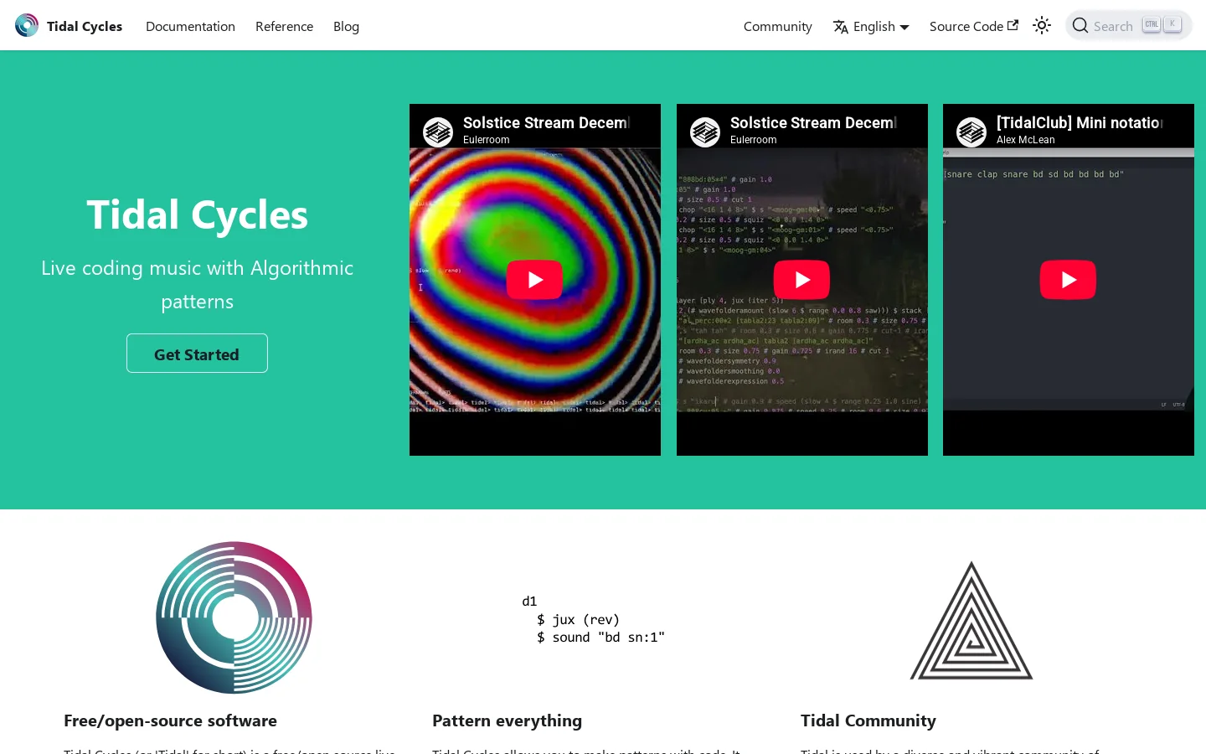Viewport: 1206px width, 754px height.
Task: Click the triangle Tidal Community graphic
Action: (971, 620)
